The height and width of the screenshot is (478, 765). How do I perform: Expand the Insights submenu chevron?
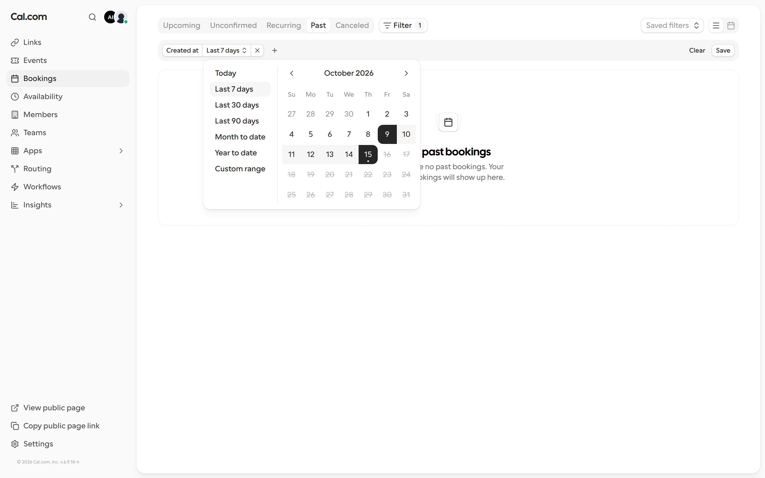[121, 205]
